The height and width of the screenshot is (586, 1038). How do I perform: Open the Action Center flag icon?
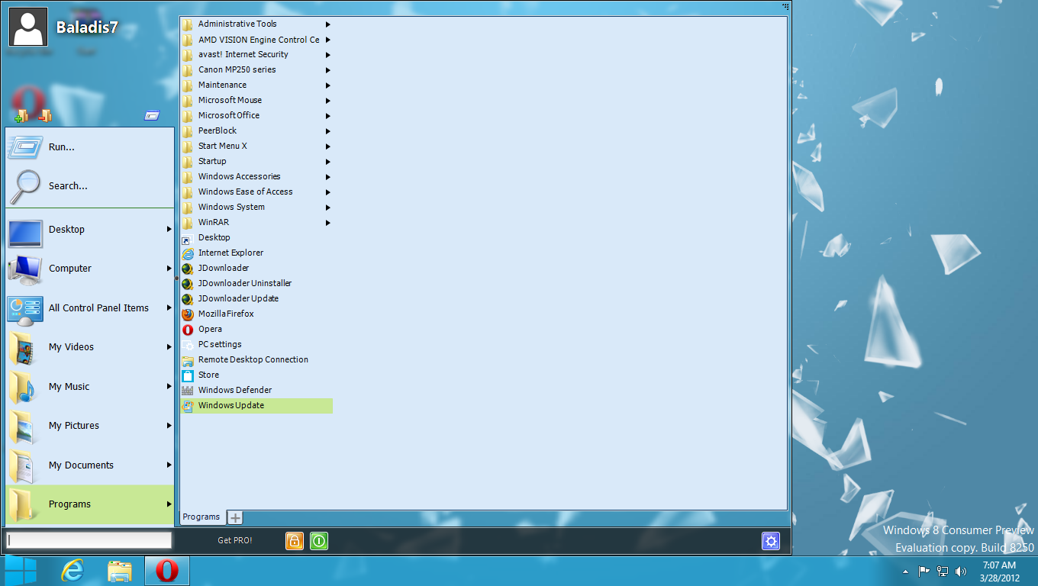click(x=924, y=571)
